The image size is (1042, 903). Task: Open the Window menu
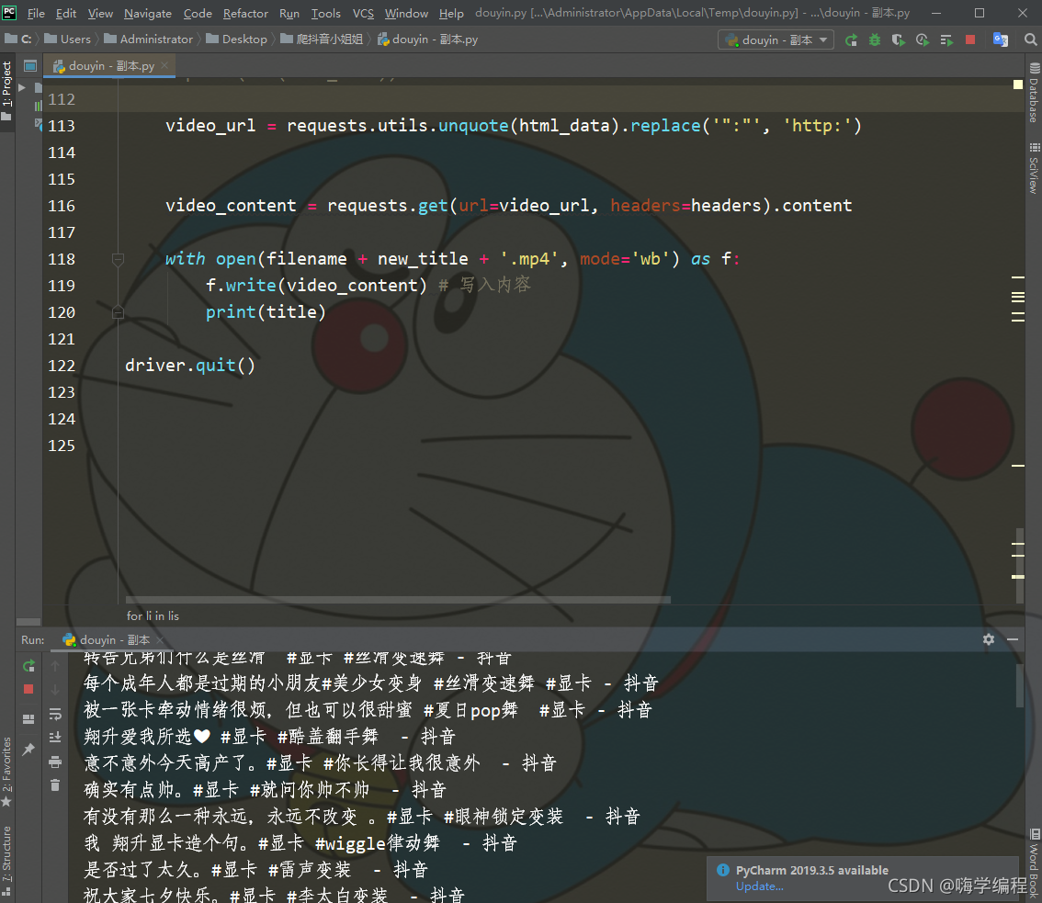click(406, 13)
